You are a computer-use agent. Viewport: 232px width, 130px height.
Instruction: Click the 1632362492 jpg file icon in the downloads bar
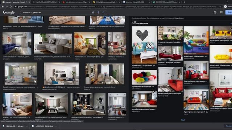(4, 126)
